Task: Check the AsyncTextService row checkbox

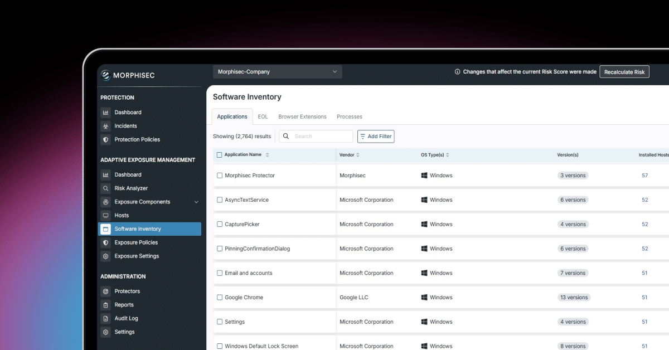Action: pyautogui.click(x=220, y=200)
